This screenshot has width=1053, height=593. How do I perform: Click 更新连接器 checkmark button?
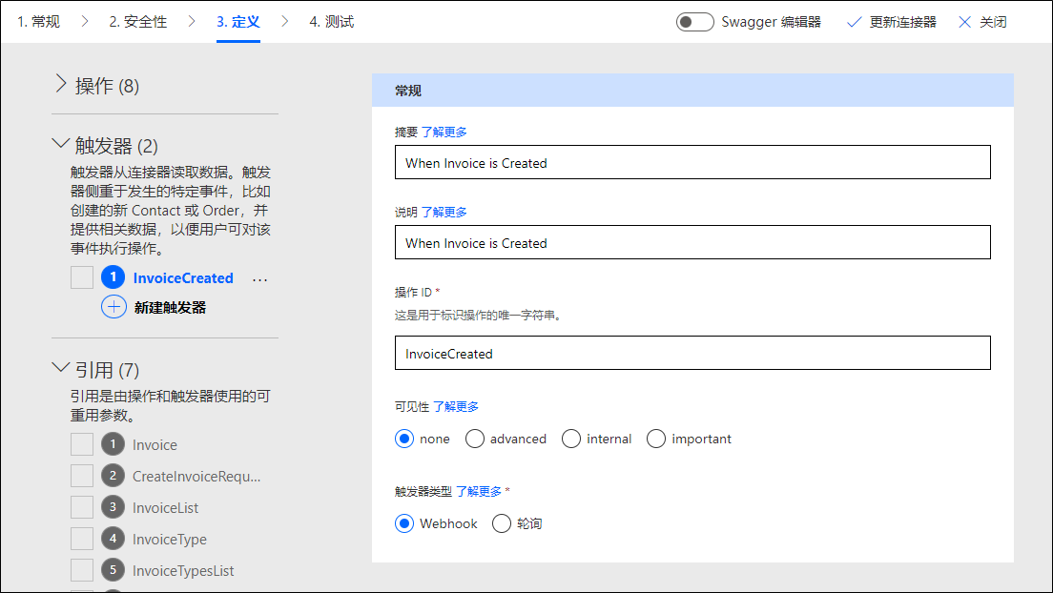tap(892, 22)
